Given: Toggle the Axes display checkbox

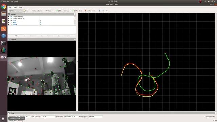Looking at the screenshot, I should [40, 23].
